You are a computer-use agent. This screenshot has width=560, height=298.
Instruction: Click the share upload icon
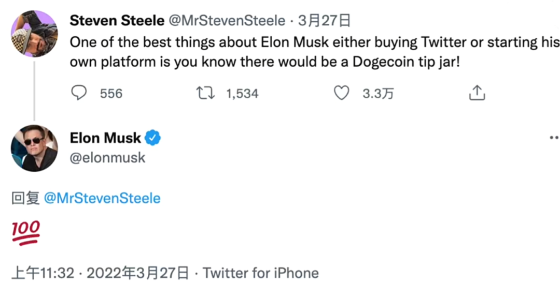click(x=477, y=93)
